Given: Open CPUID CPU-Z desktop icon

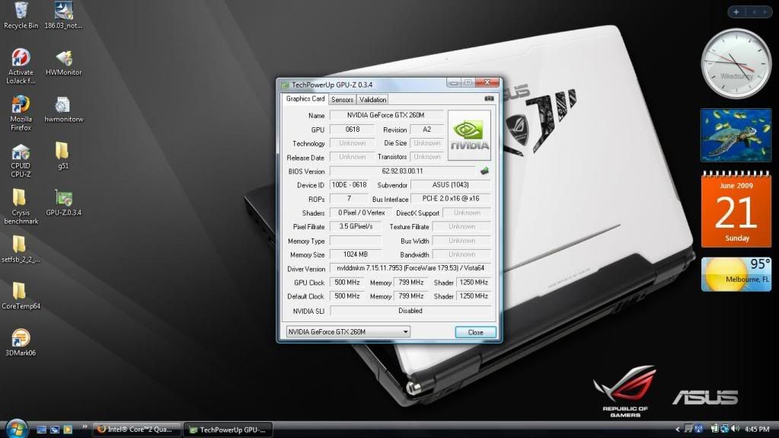Looking at the screenshot, I should point(21,155).
